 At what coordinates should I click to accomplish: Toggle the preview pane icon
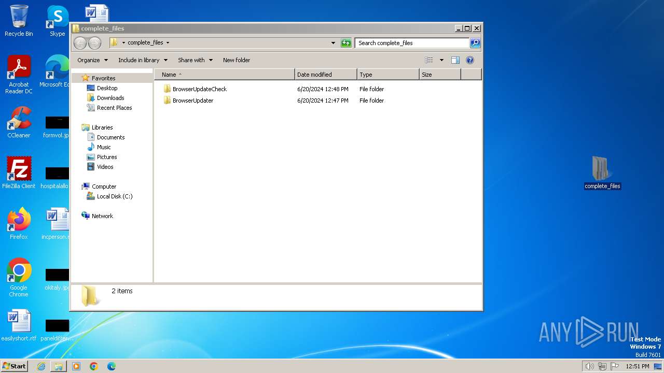(x=455, y=60)
